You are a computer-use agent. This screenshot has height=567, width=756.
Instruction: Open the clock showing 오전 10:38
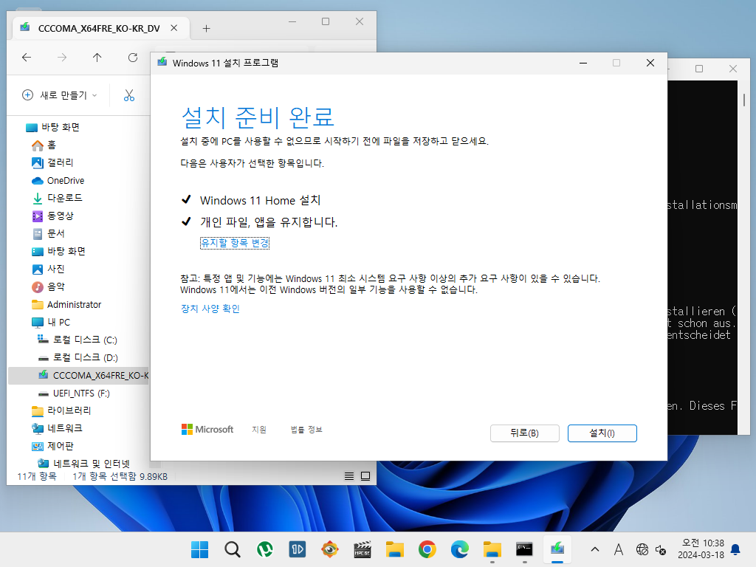(x=701, y=549)
